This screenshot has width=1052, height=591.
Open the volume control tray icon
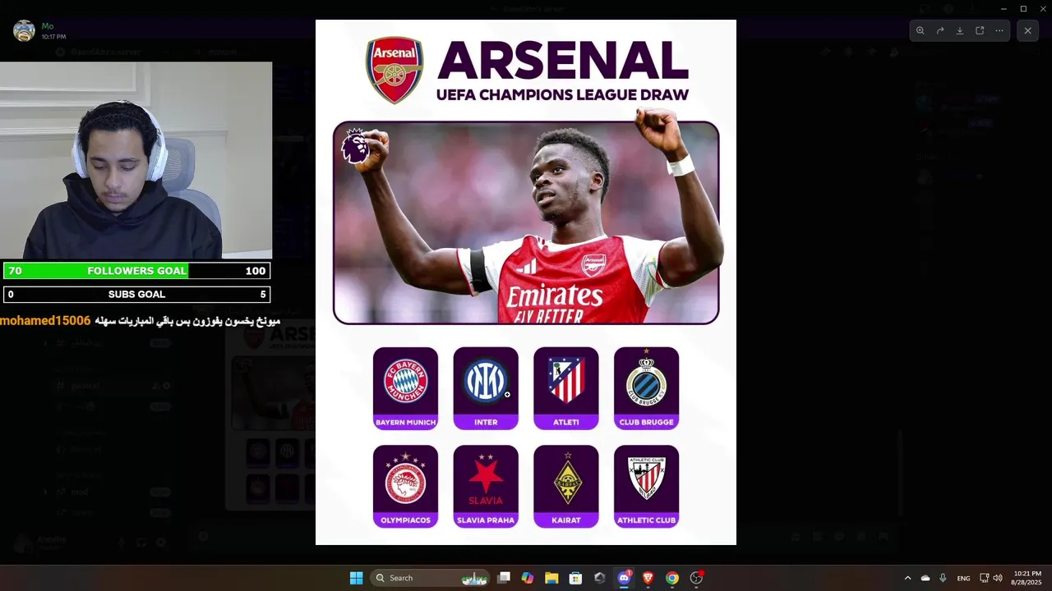(x=998, y=578)
